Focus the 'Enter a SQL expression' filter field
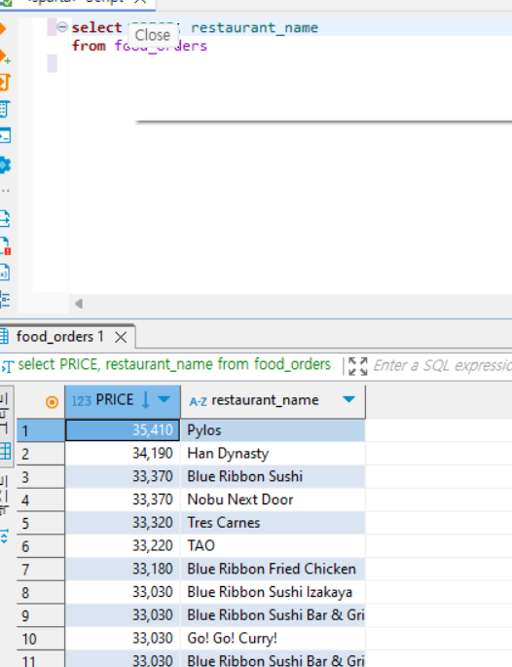The width and height of the screenshot is (512, 667). [x=442, y=366]
